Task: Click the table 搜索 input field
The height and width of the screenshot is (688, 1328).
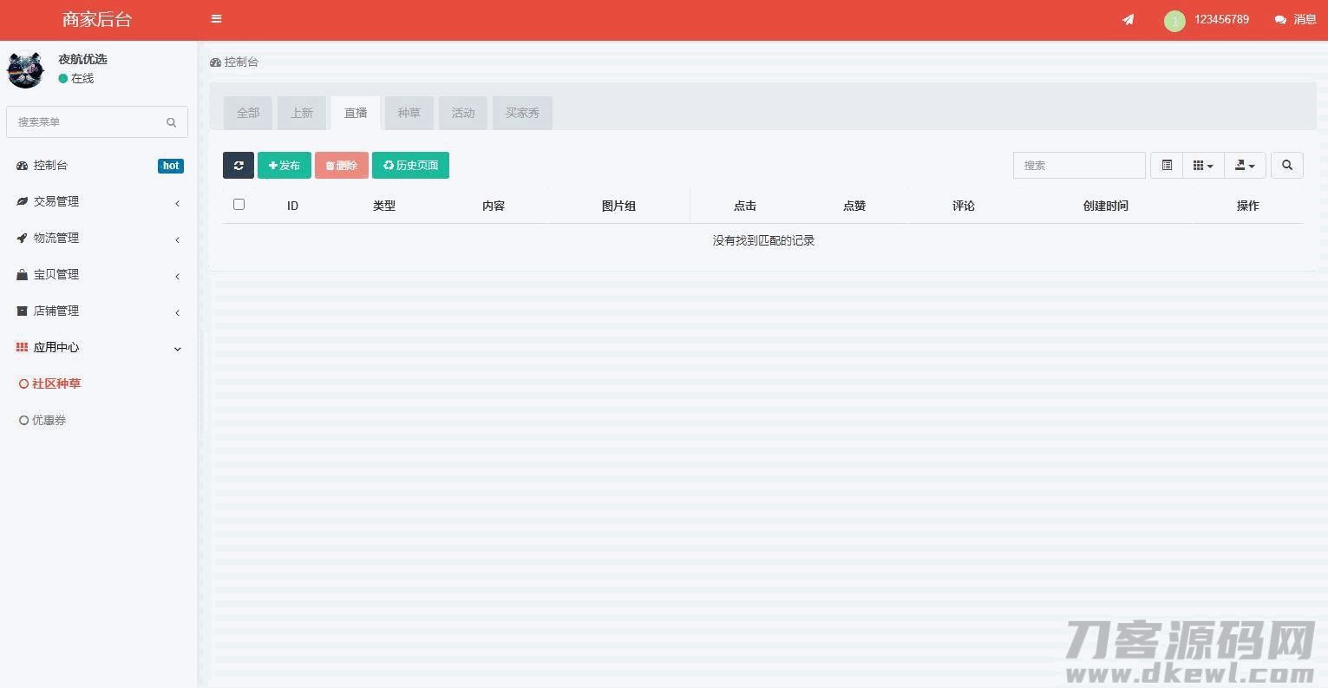Action: pos(1078,166)
